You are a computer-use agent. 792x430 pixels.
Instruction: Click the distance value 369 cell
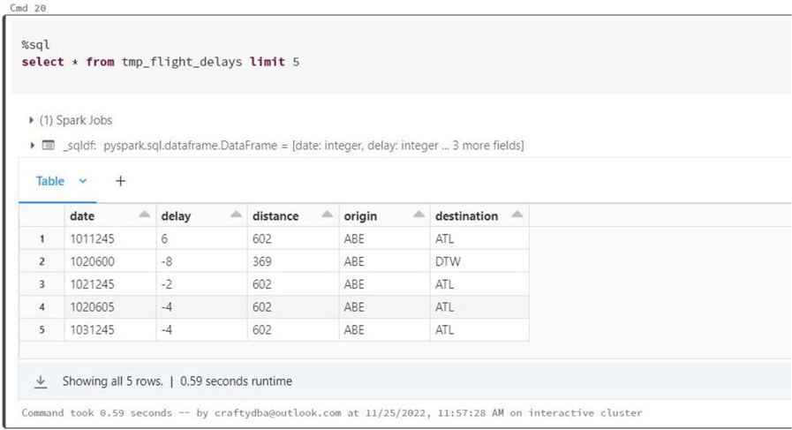262,261
